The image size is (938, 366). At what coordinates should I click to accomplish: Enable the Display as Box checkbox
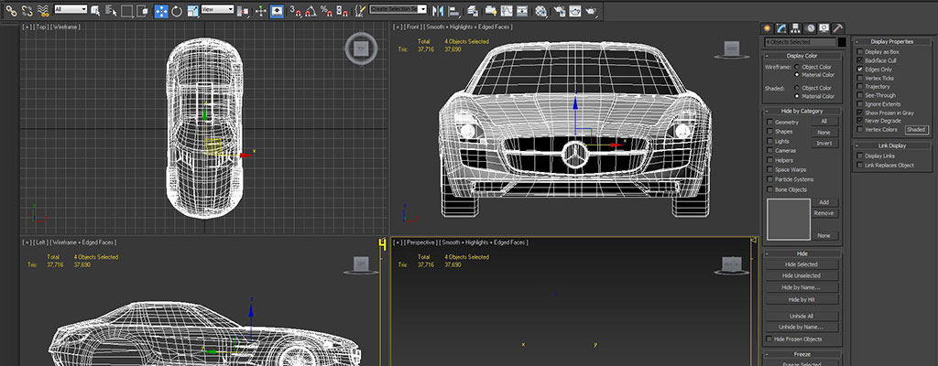coord(860,52)
